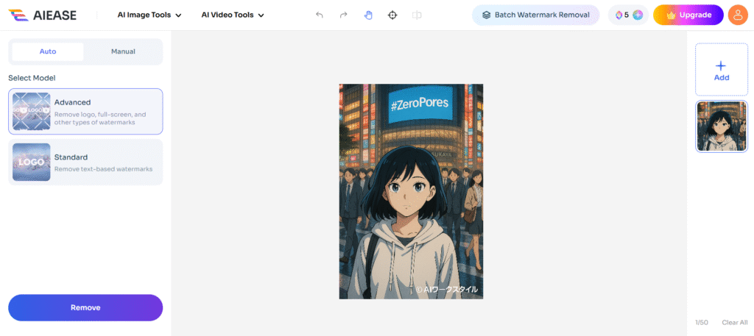Undo the last action
This screenshot has width=754, height=336.
(x=320, y=15)
